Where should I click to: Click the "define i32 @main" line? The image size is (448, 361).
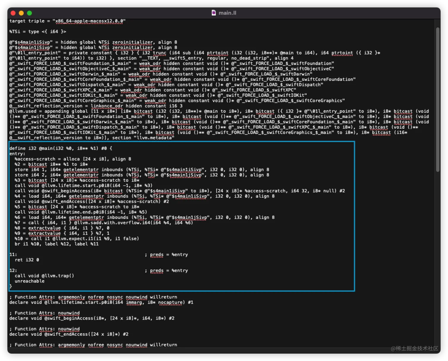(x=61, y=149)
